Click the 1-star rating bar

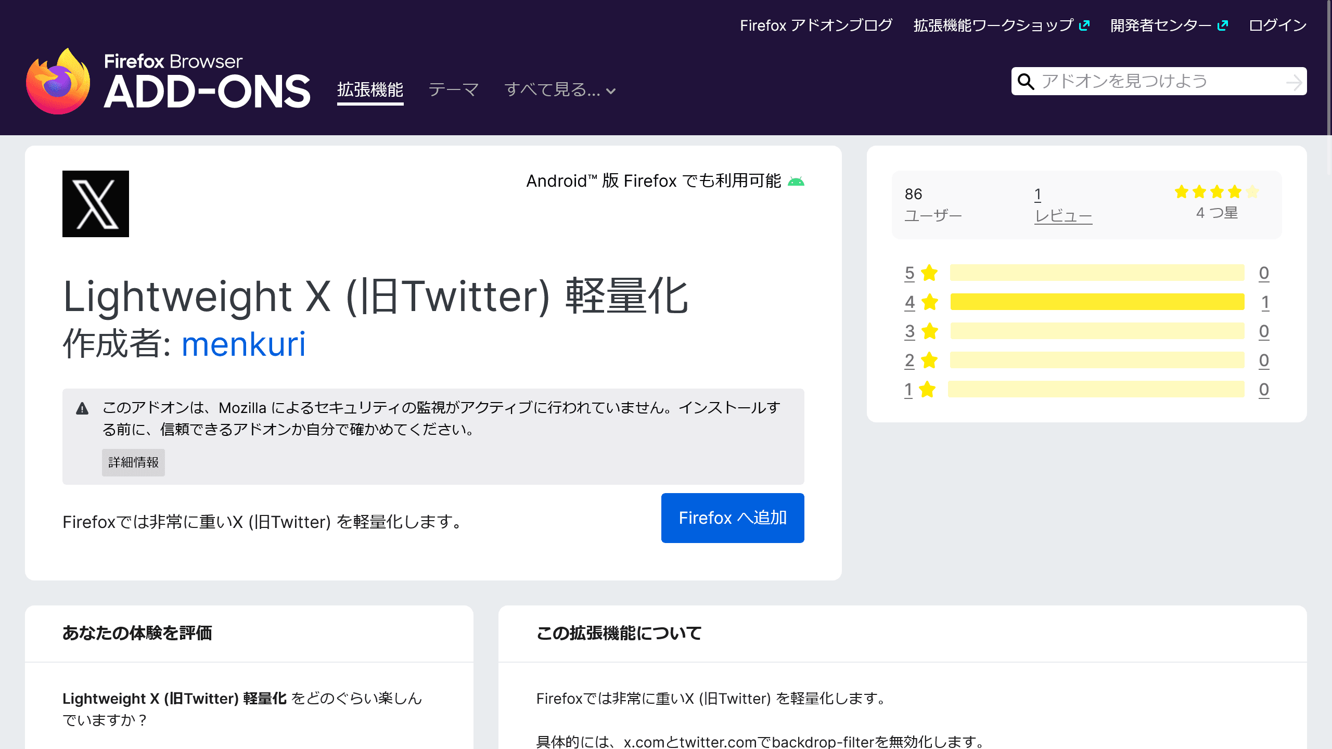[1096, 389]
